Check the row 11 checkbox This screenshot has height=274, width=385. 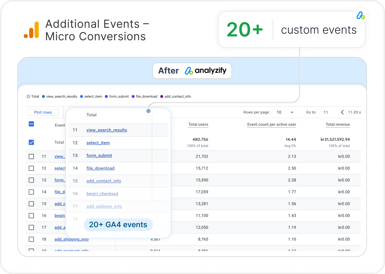point(31,156)
